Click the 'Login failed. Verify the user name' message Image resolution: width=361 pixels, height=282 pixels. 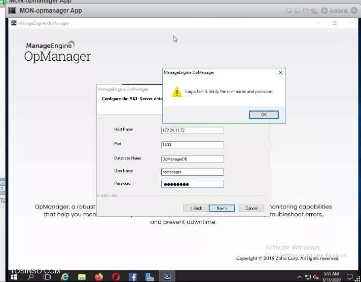[x=229, y=92]
